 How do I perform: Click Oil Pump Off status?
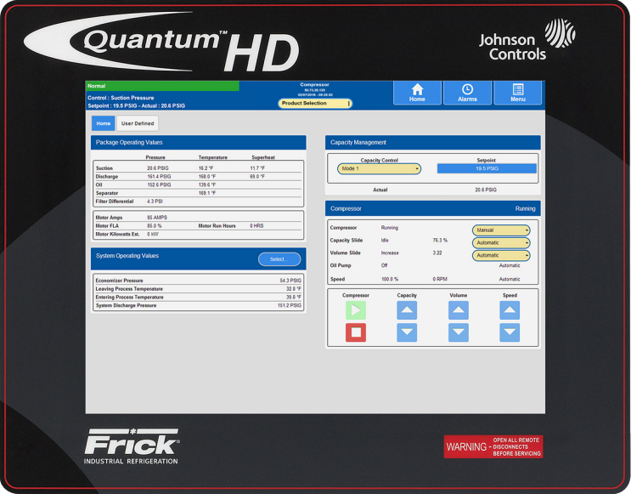(x=385, y=265)
